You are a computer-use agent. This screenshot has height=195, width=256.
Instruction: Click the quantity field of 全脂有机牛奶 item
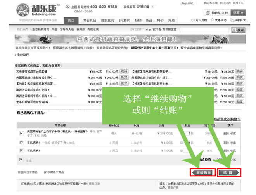point(187,134)
